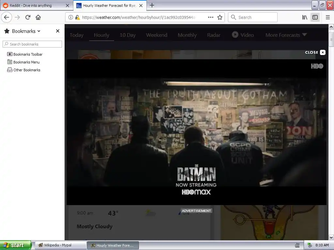Close the Bookmarks sidebar

point(58,31)
